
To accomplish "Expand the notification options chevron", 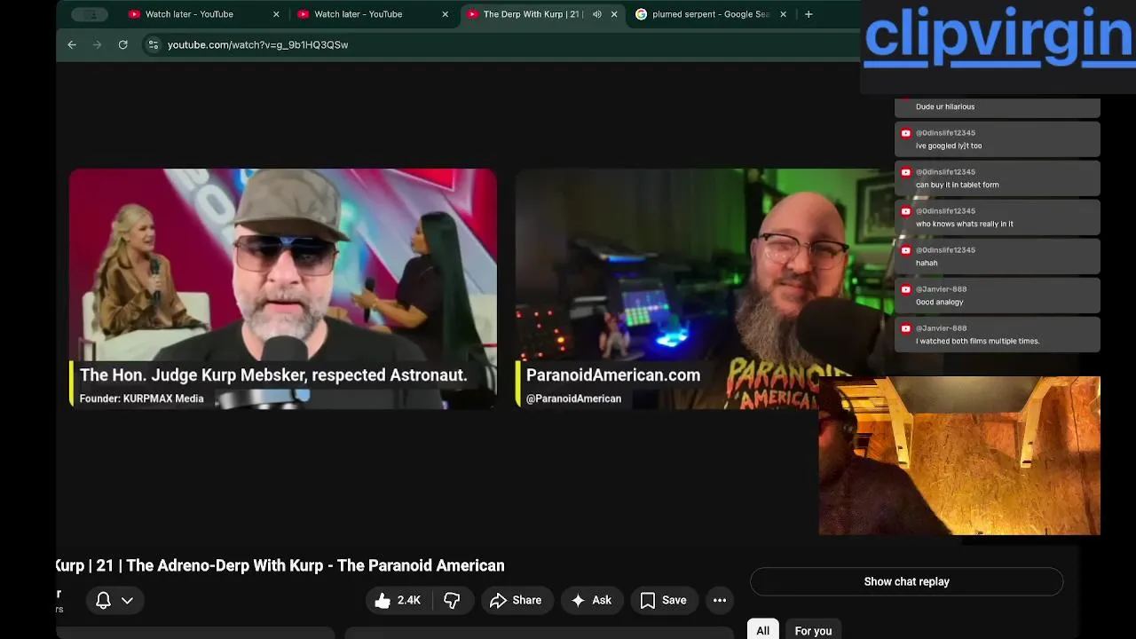I will point(127,601).
